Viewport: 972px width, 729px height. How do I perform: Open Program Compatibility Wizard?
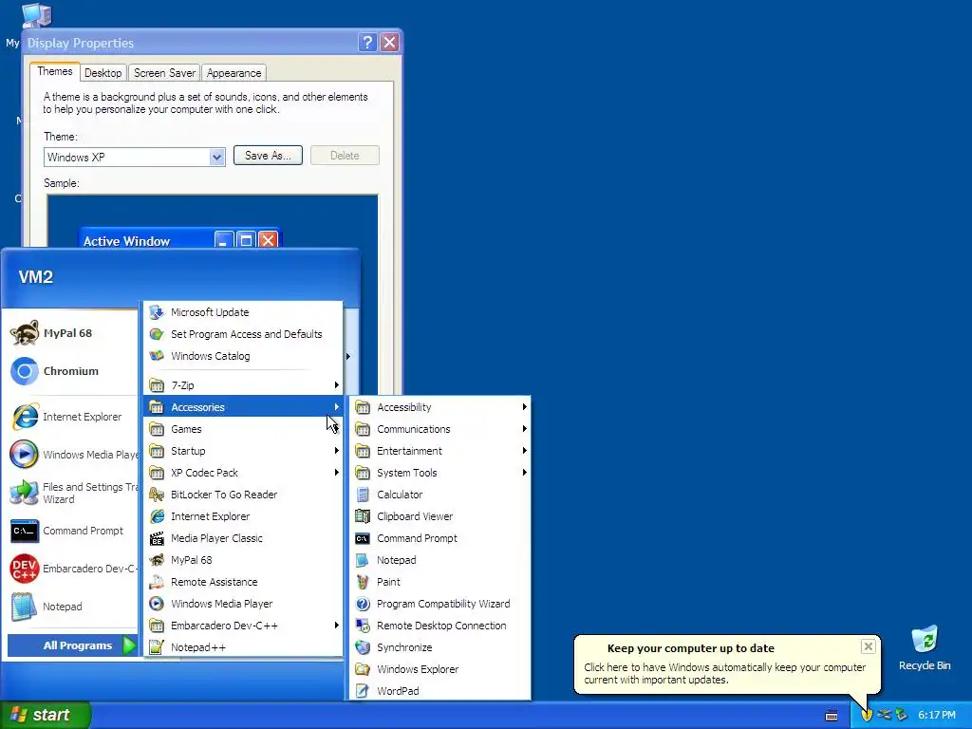point(439,604)
